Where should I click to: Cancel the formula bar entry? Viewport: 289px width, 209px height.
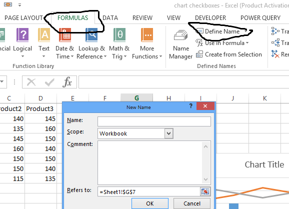(31, 82)
